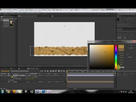Image resolution: width=136 pixels, height=102 pixels.
Task: Toggle the Draft 3D timeline icon
Action: [x=48, y=71]
